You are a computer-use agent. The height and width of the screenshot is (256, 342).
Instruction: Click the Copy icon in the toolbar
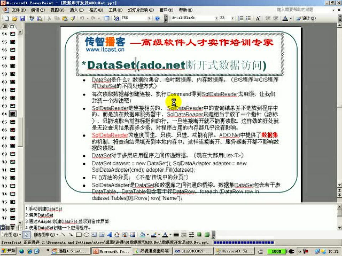[x=57, y=18]
